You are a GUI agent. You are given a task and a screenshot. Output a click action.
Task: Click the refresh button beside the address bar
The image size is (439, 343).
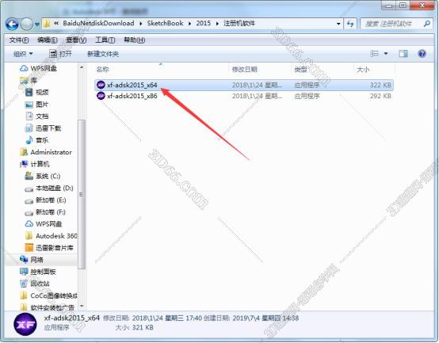point(350,24)
